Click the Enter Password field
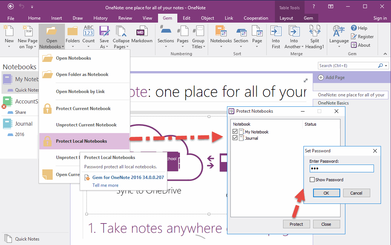The height and width of the screenshot is (245, 391). (x=342, y=169)
